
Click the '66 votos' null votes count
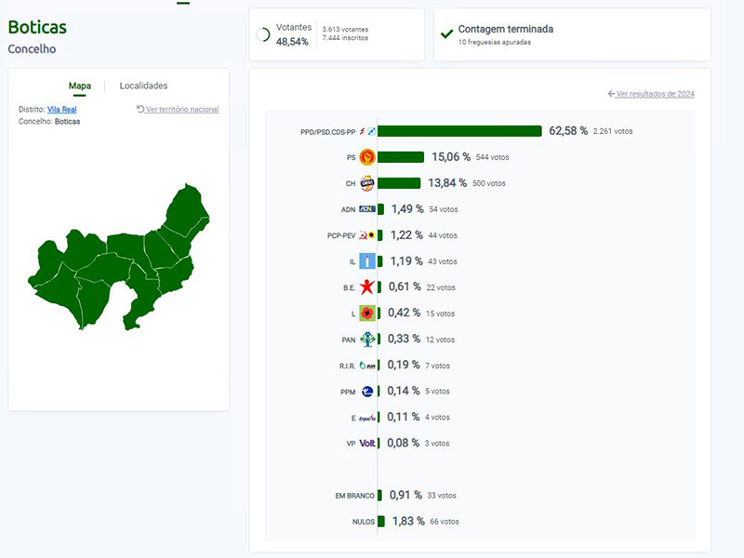(445, 522)
